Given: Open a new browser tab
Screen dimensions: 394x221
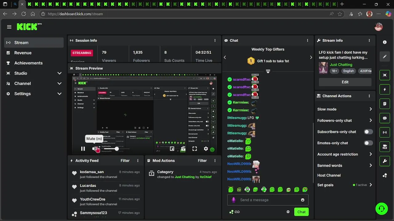Looking at the screenshot, I should [x=342, y=4].
